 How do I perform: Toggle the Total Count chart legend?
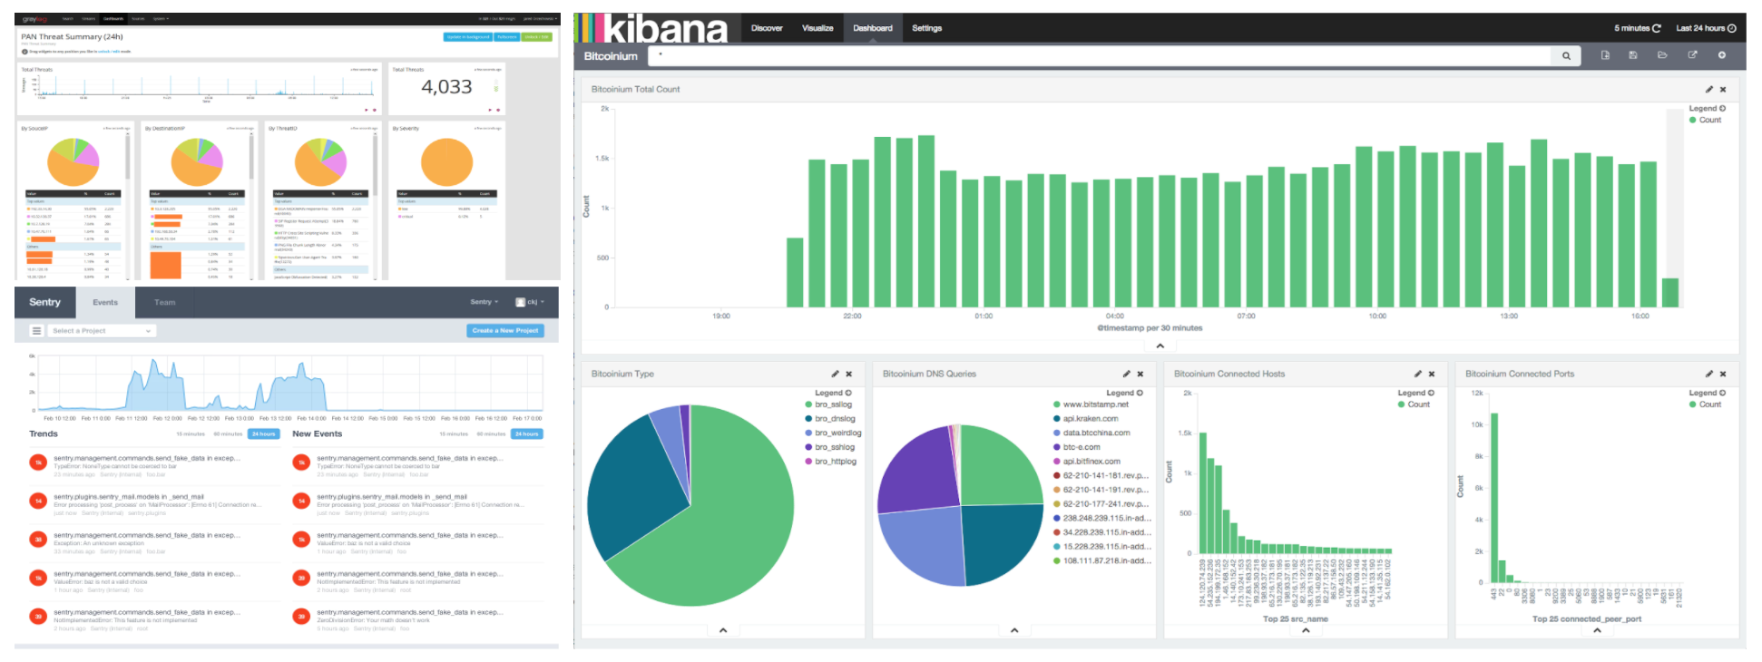click(x=1707, y=109)
